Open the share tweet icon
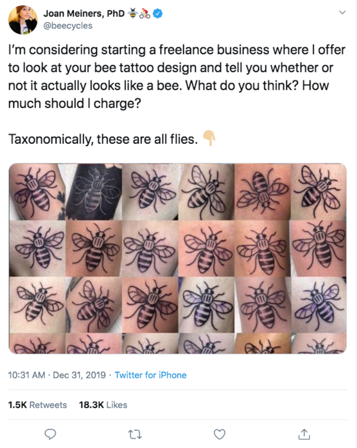The image size is (357, 448). click(x=304, y=434)
